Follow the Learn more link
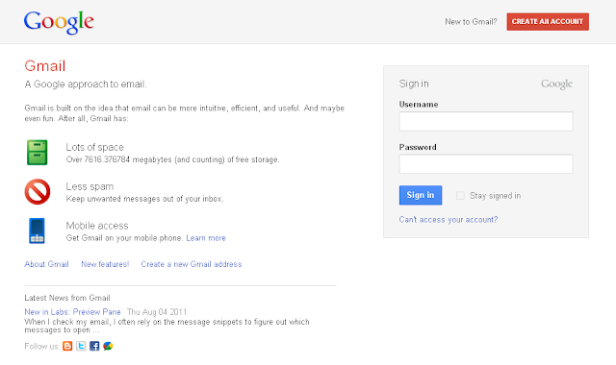Image resolution: width=616 pixels, height=365 pixels. pyautogui.click(x=206, y=238)
